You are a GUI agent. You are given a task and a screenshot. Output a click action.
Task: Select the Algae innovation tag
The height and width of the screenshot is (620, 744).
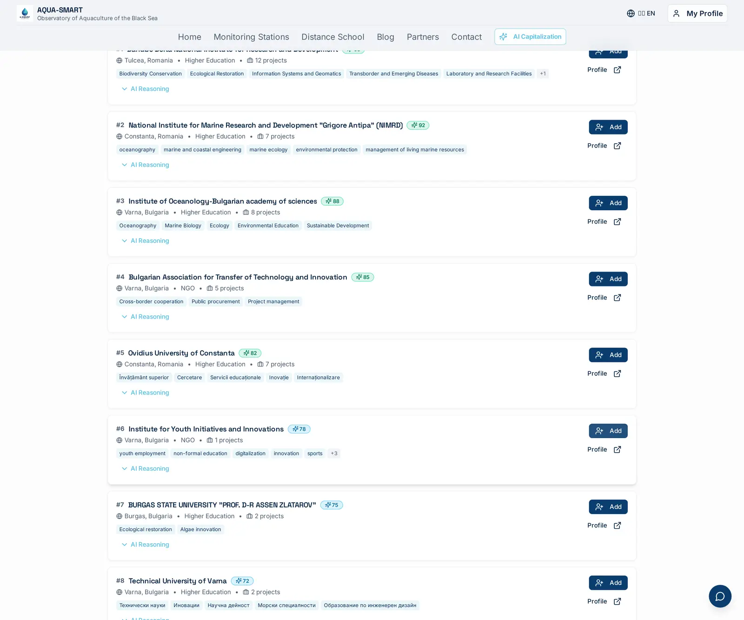pyautogui.click(x=200, y=529)
